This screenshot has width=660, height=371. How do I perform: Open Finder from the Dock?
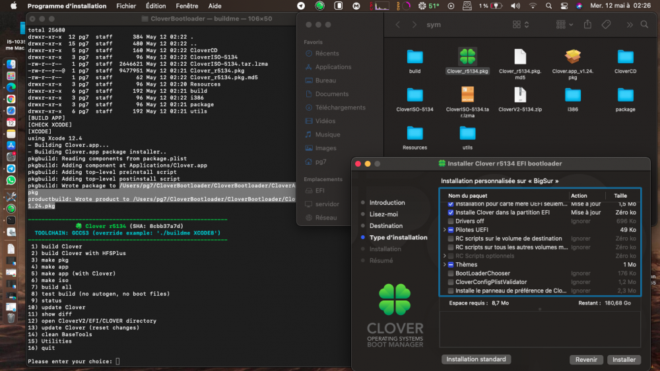click(x=11, y=65)
